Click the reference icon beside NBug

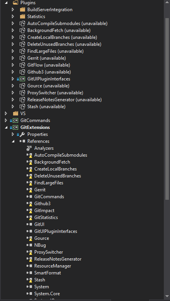(29, 245)
